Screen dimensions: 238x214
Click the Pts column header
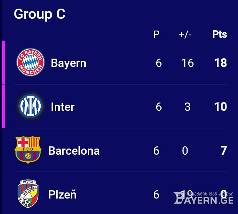220,34
